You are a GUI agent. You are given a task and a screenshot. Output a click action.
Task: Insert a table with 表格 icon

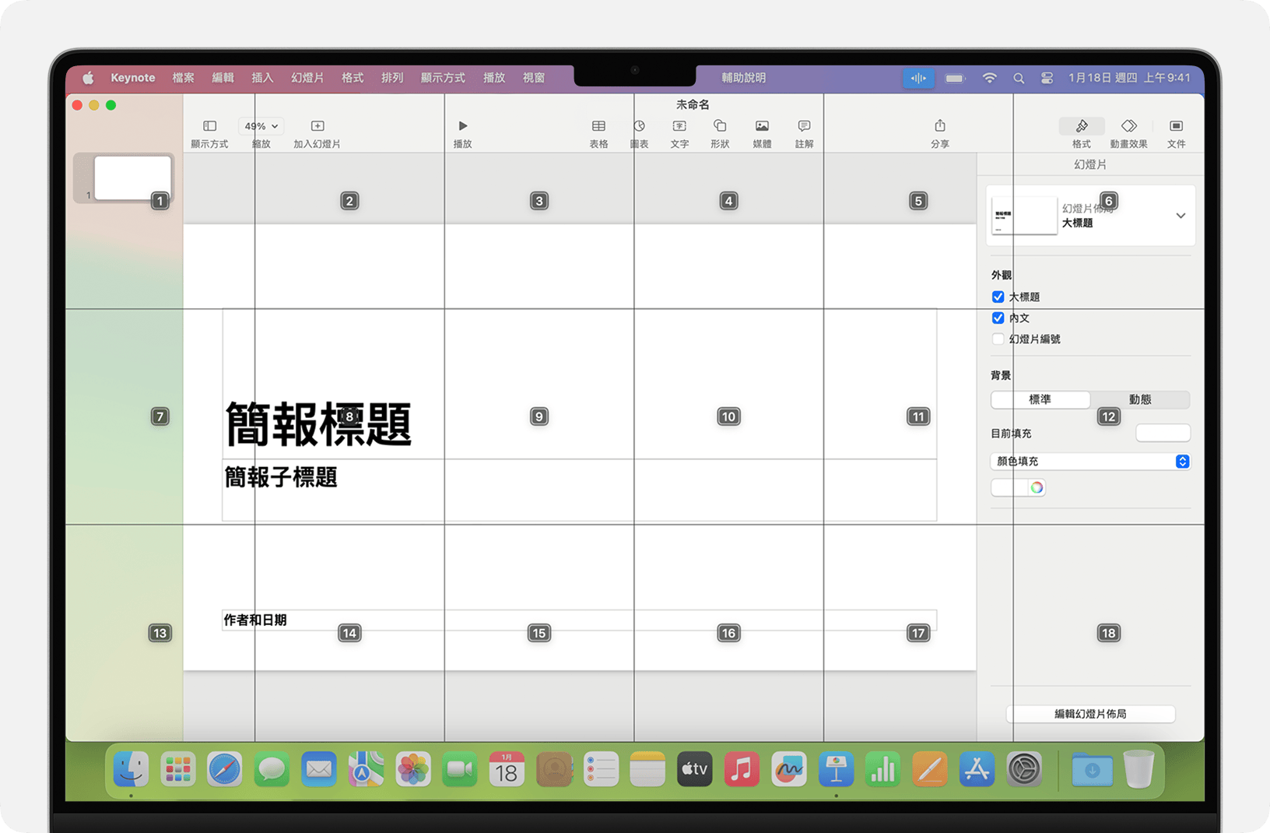(598, 126)
